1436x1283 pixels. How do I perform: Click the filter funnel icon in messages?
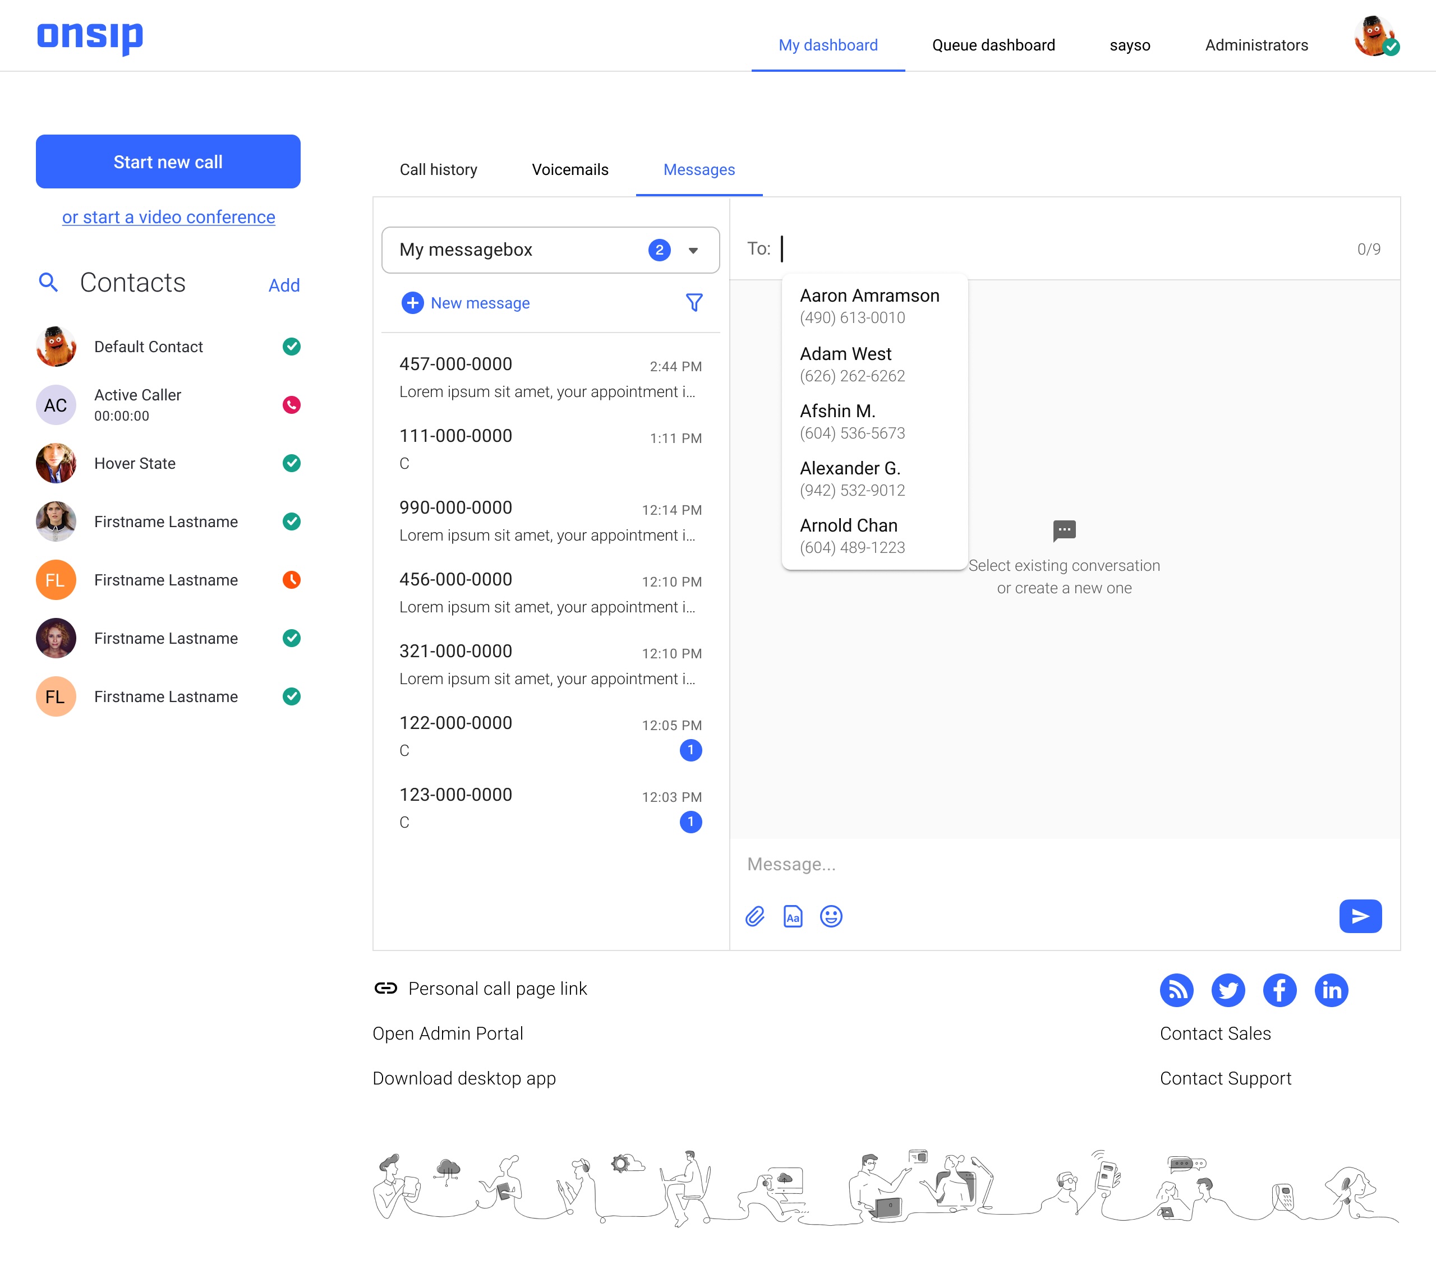[694, 302]
